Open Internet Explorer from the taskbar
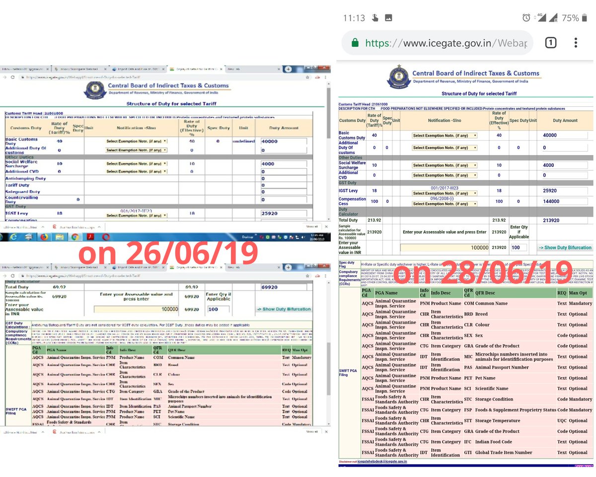This screenshot has width=596, height=477. 14,238
